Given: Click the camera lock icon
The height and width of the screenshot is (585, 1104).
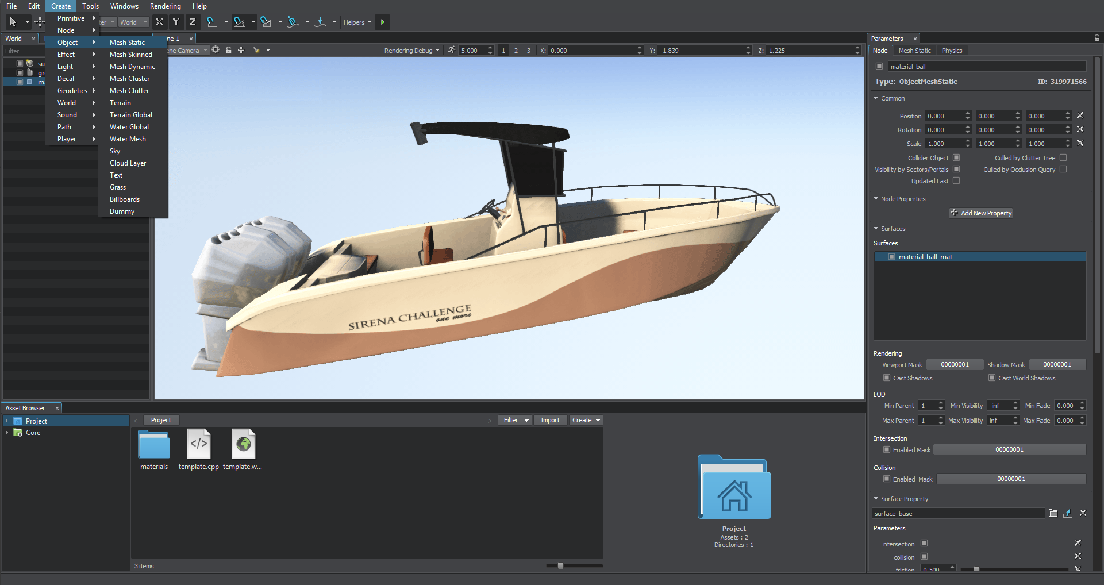Looking at the screenshot, I should coord(229,50).
